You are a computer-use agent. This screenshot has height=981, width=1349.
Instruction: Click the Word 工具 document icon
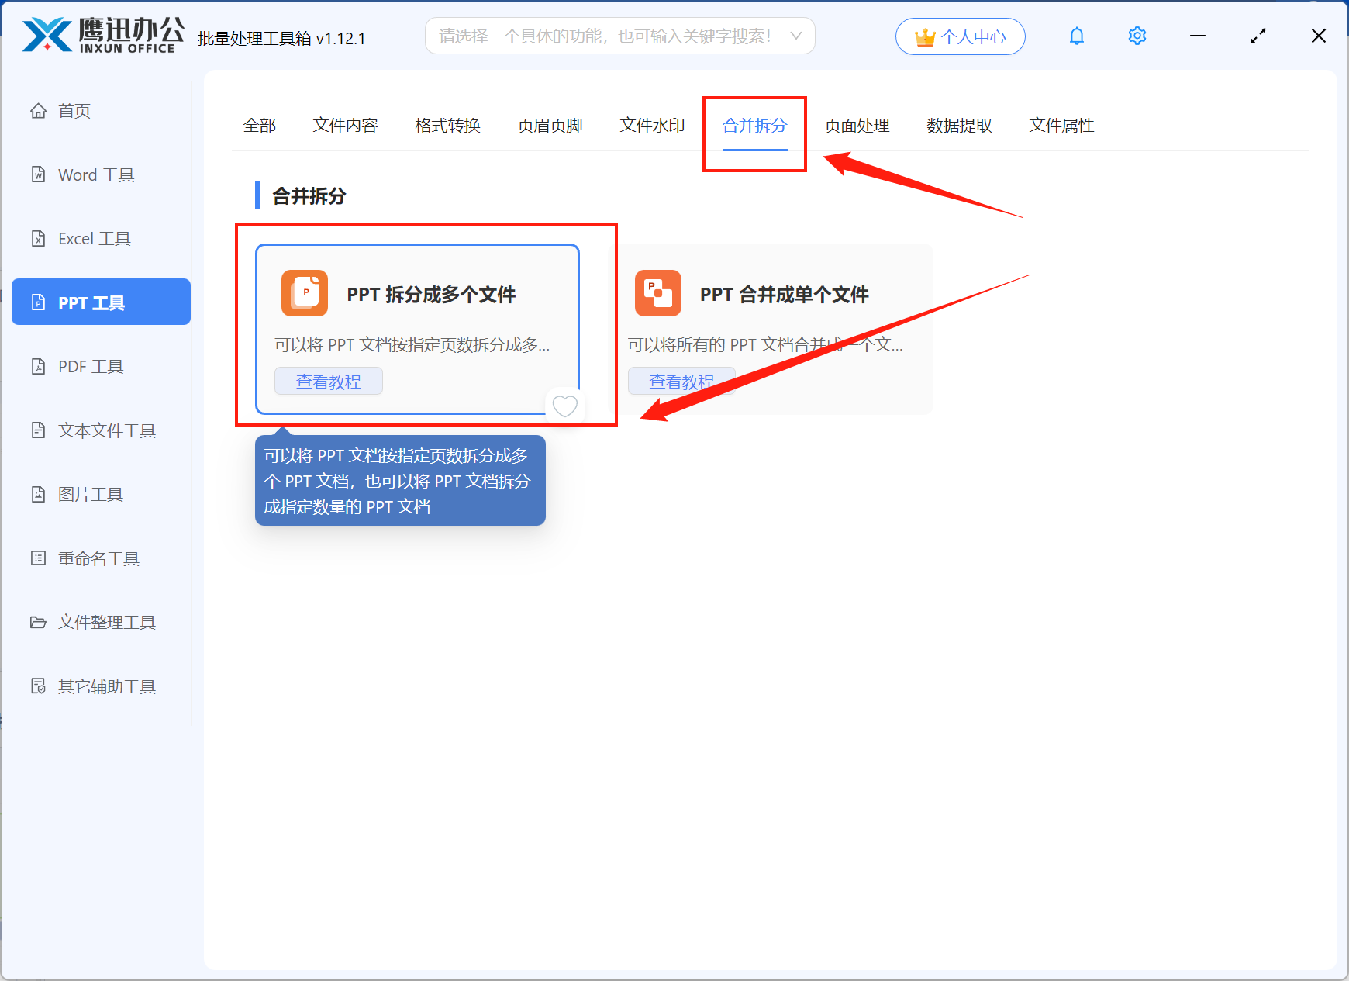(38, 174)
